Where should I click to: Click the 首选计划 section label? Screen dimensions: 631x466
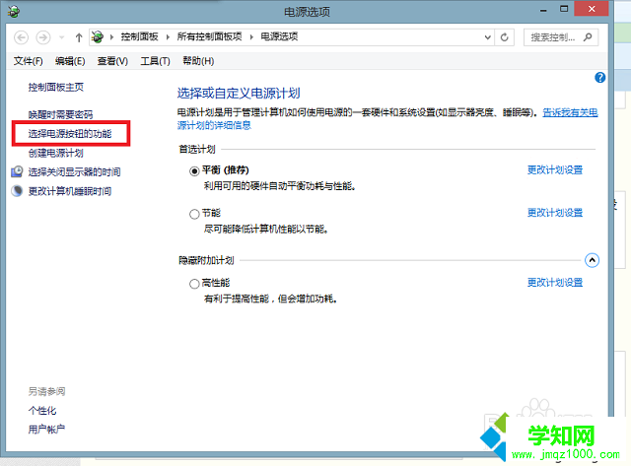[x=197, y=150]
